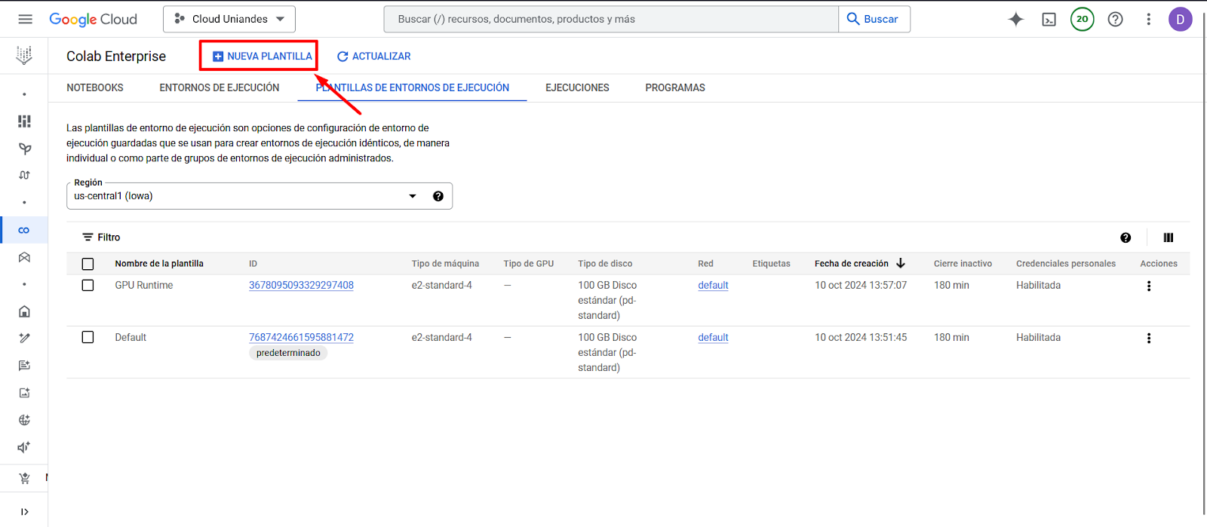Open the actions menu for GPU Runtime row

(1149, 286)
